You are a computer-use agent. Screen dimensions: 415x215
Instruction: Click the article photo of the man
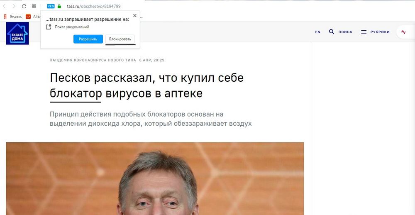(155, 179)
